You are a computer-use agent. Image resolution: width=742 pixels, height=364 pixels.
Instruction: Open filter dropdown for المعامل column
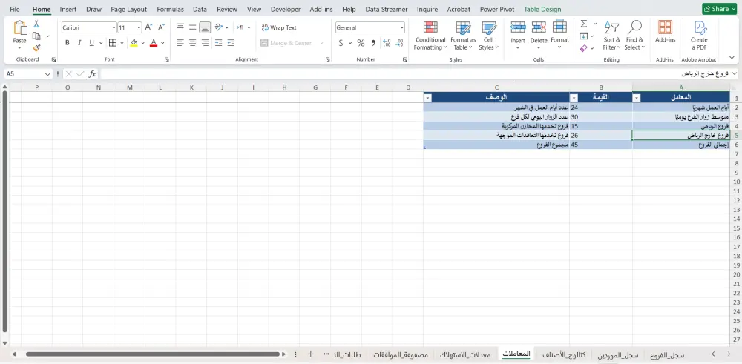[637, 97]
